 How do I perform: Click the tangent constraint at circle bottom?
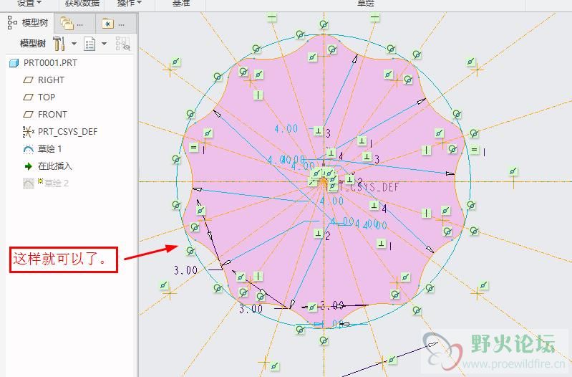(x=324, y=341)
